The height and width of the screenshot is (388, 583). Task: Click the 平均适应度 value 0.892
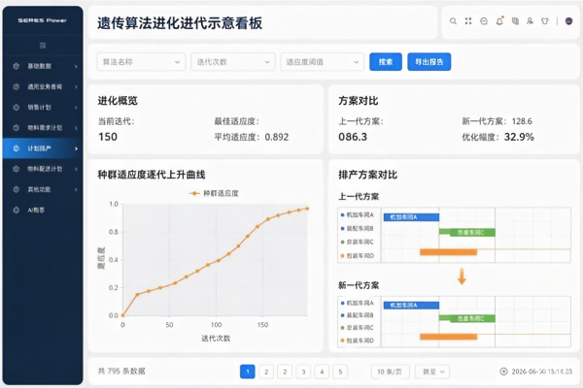click(x=277, y=137)
